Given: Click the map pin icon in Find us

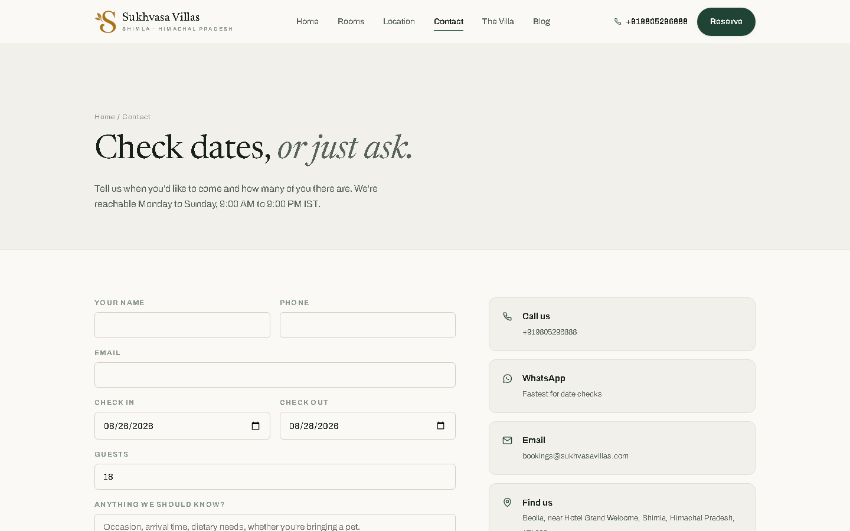Looking at the screenshot, I should (507, 503).
